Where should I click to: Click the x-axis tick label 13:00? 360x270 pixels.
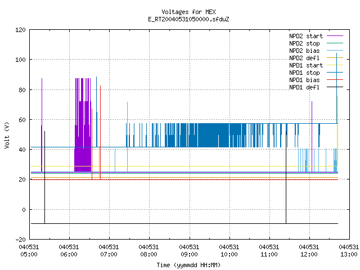coord(349,254)
